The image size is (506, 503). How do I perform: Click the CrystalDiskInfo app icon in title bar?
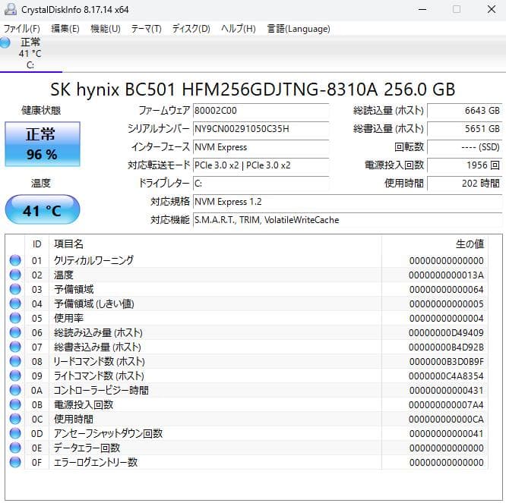pyautogui.click(x=11, y=9)
